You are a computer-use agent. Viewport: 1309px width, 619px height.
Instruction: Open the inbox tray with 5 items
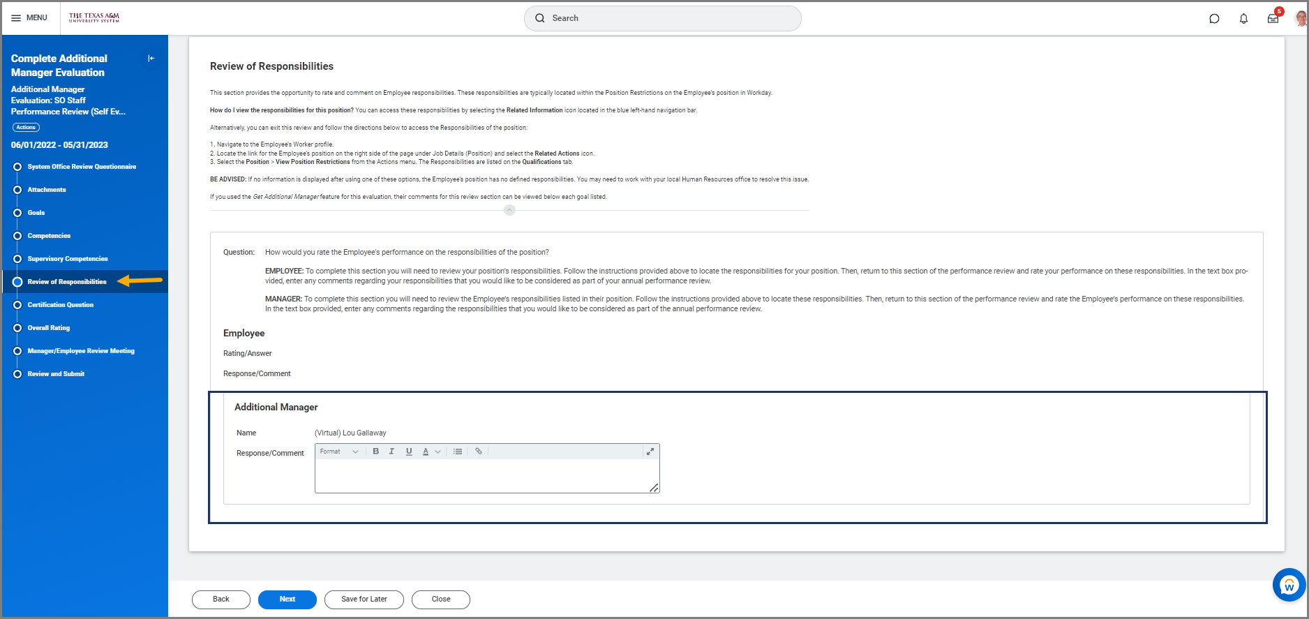click(x=1273, y=19)
